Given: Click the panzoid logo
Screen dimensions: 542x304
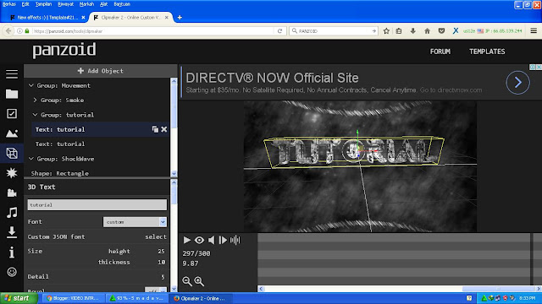Looking at the screenshot, I should (x=64, y=51).
